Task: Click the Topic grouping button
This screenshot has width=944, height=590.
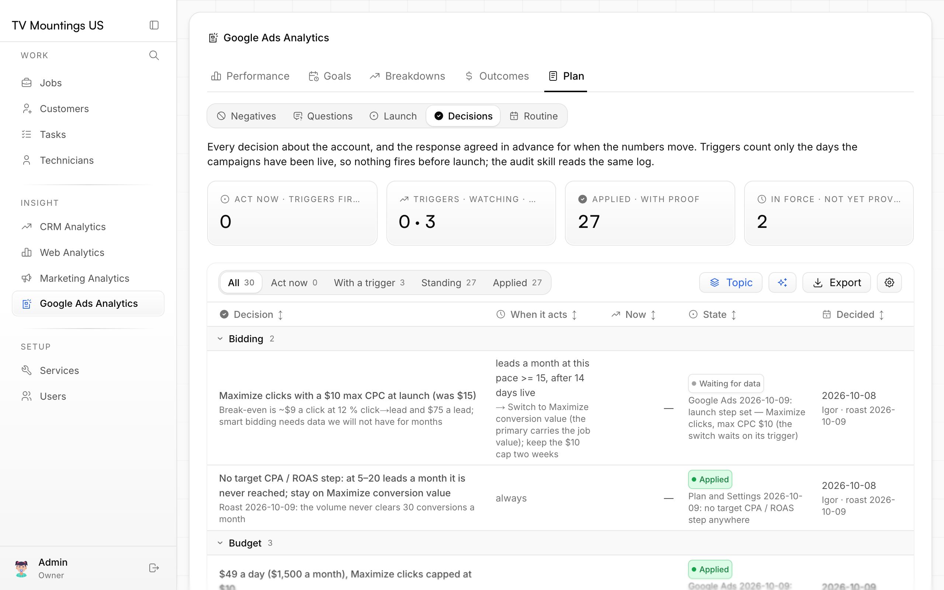Action: pos(730,282)
